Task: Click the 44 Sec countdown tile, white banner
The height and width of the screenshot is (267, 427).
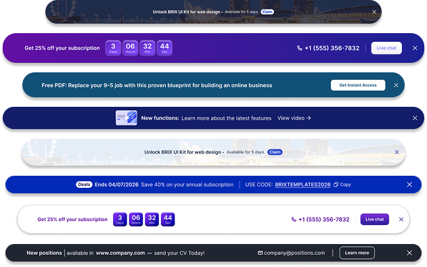Action: tap(168, 220)
